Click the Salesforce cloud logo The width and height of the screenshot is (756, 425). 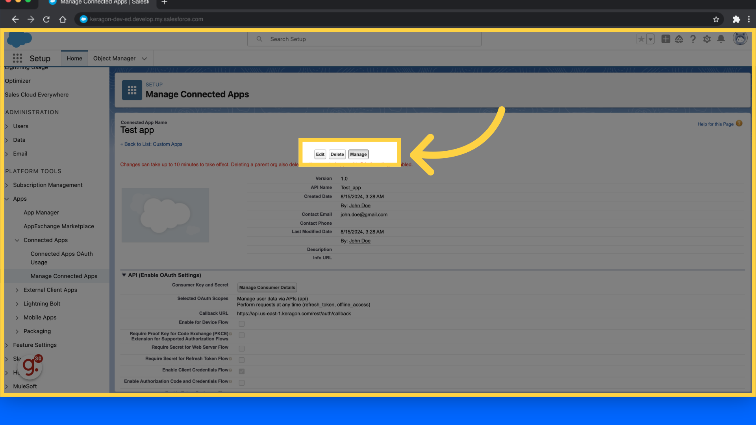(19, 39)
